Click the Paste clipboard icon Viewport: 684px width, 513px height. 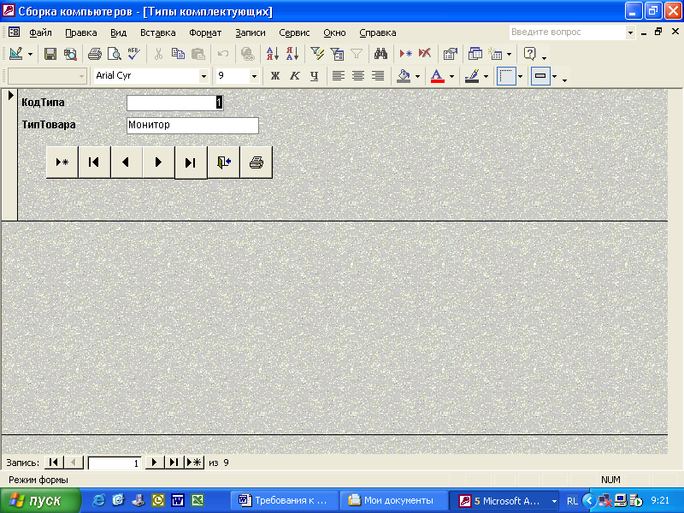(198, 54)
